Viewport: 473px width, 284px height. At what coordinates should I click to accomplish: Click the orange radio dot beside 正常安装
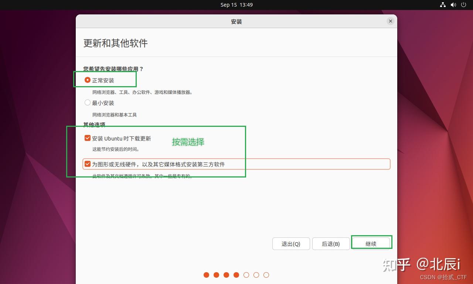click(87, 80)
